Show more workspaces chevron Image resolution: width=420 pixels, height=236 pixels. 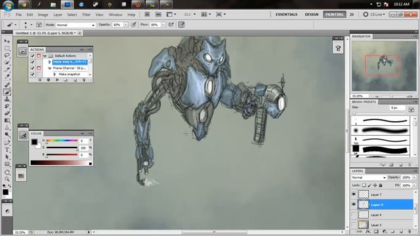click(x=352, y=14)
